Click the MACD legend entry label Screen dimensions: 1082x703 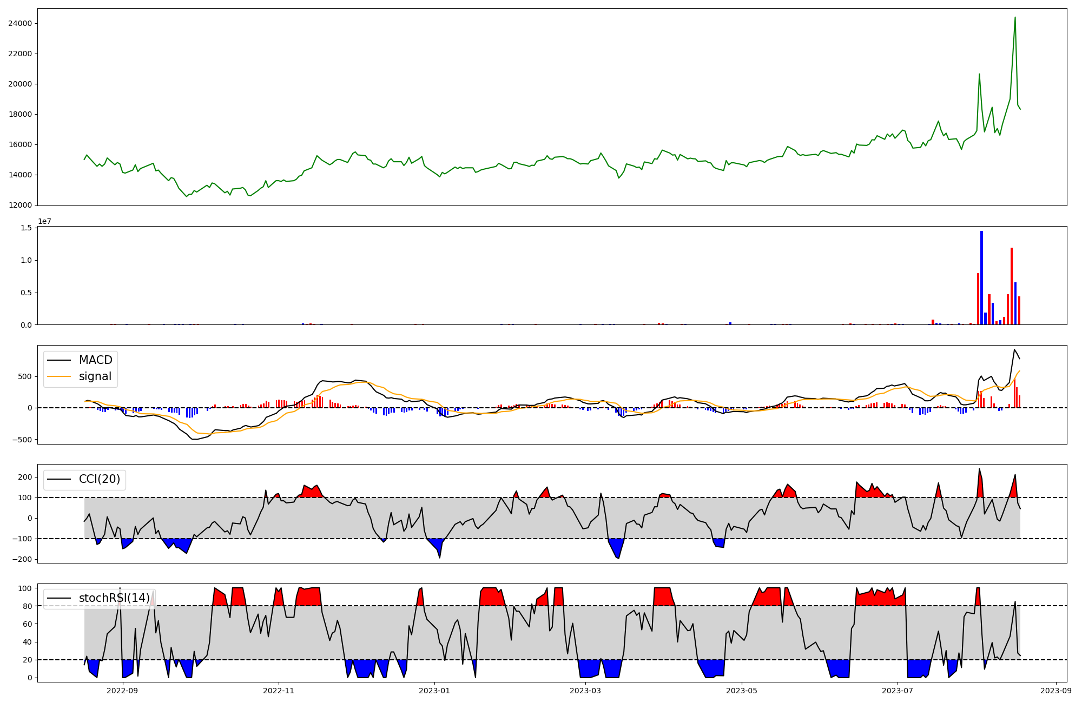click(95, 360)
